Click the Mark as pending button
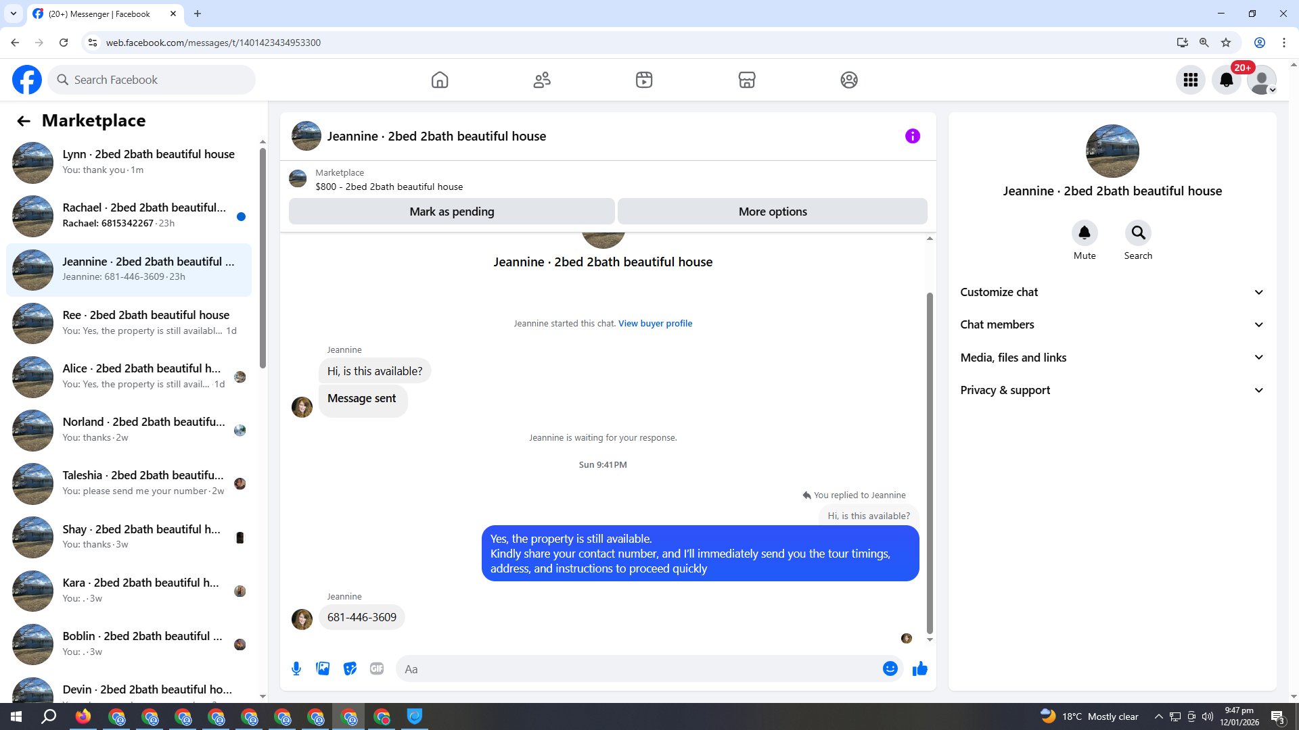The image size is (1299, 730). point(451,212)
